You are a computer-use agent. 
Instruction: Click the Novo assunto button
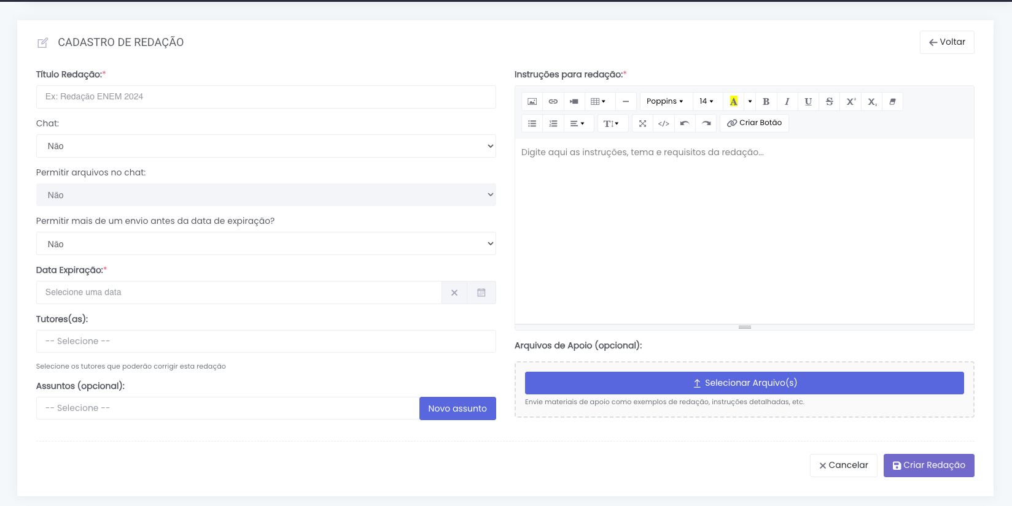coord(457,408)
